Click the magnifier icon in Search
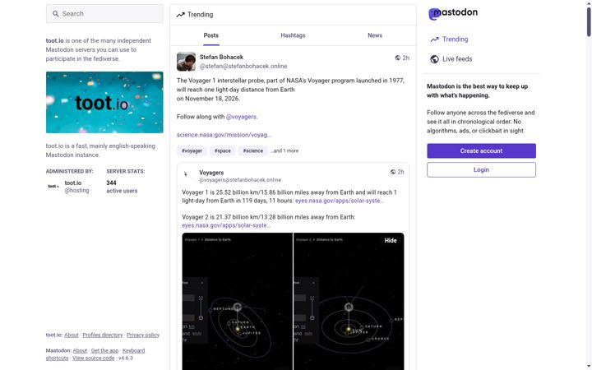This screenshot has width=592, height=370. coord(56,14)
